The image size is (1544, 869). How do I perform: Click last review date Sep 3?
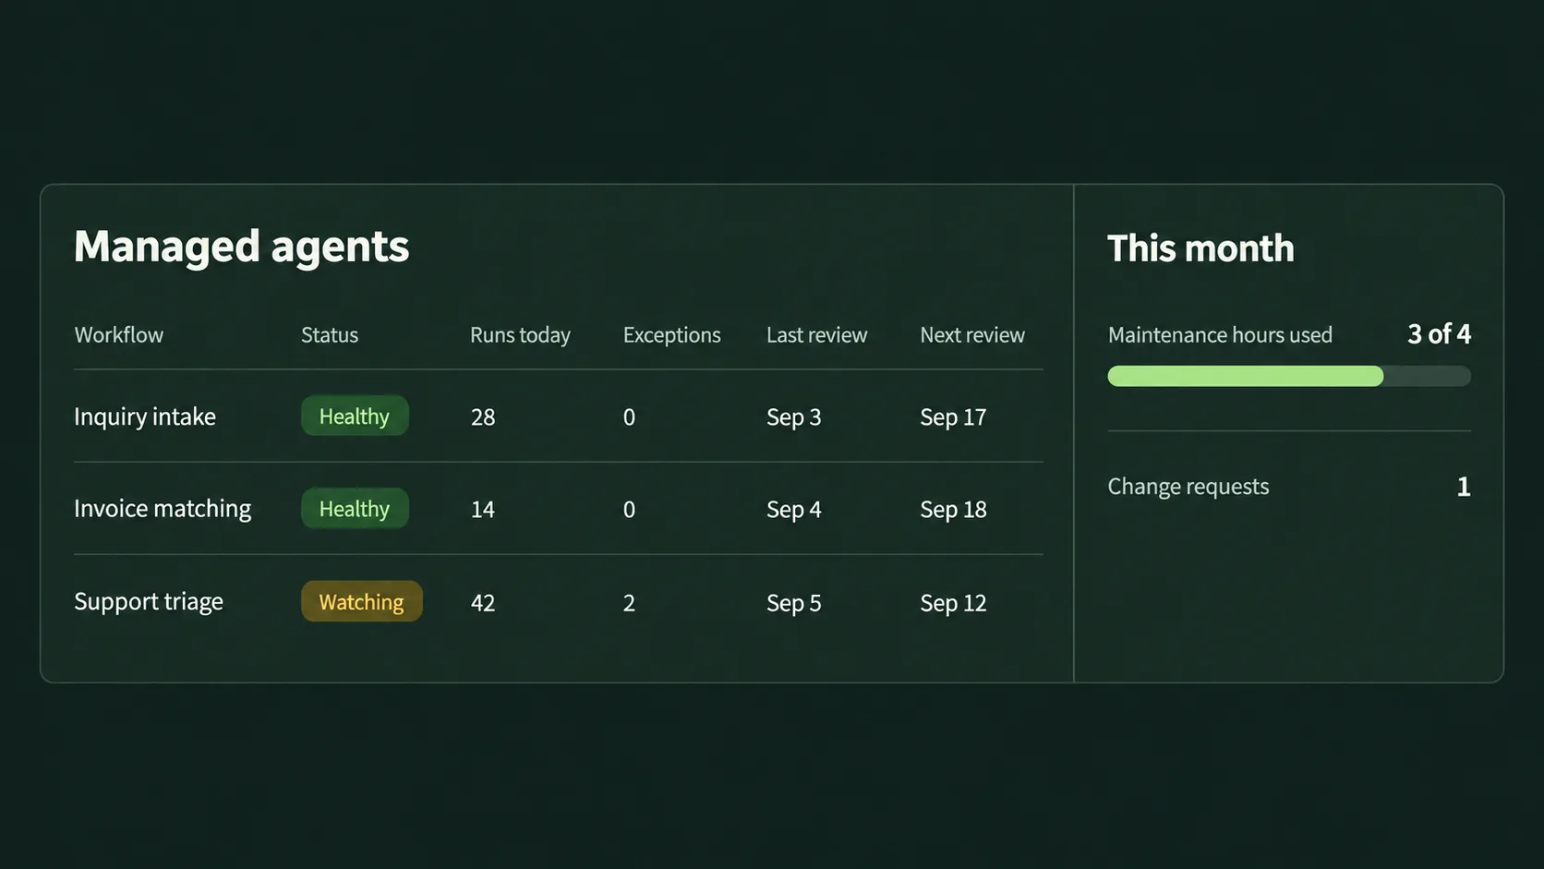click(x=793, y=417)
